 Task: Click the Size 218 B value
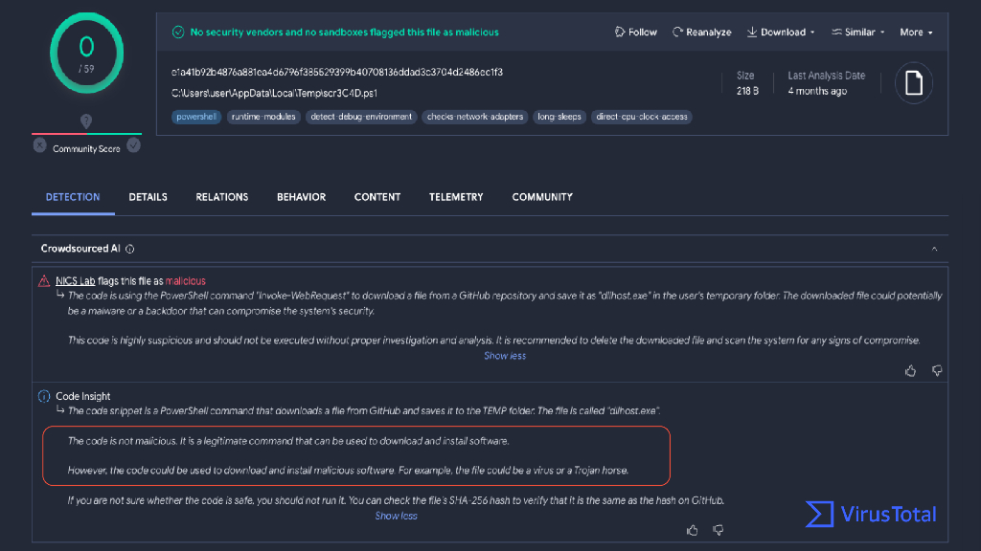click(x=747, y=91)
